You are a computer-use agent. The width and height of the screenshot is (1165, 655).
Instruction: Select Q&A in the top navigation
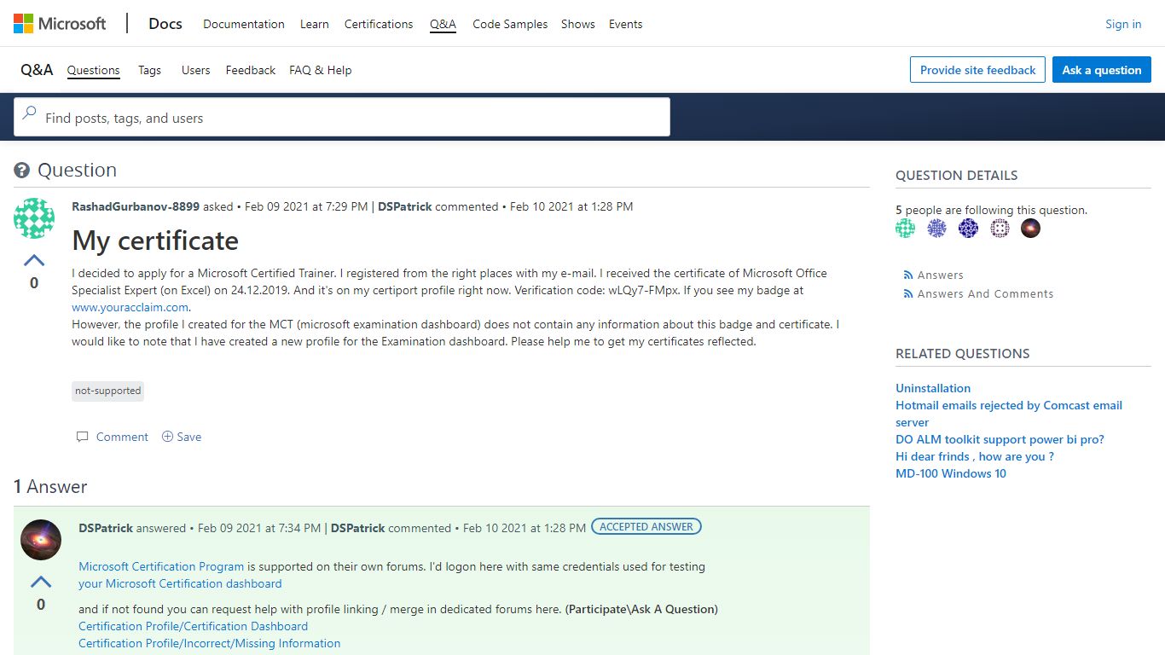coord(443,24)
